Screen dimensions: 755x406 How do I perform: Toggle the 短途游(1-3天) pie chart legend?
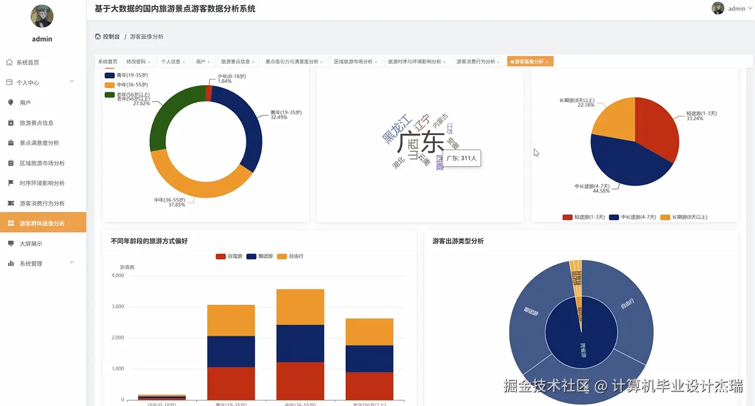coord(580,217)
